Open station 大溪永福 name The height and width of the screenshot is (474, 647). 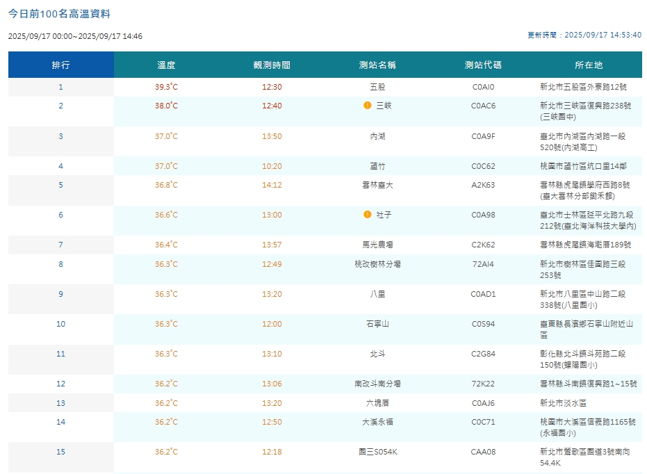(x=377, y=422)
